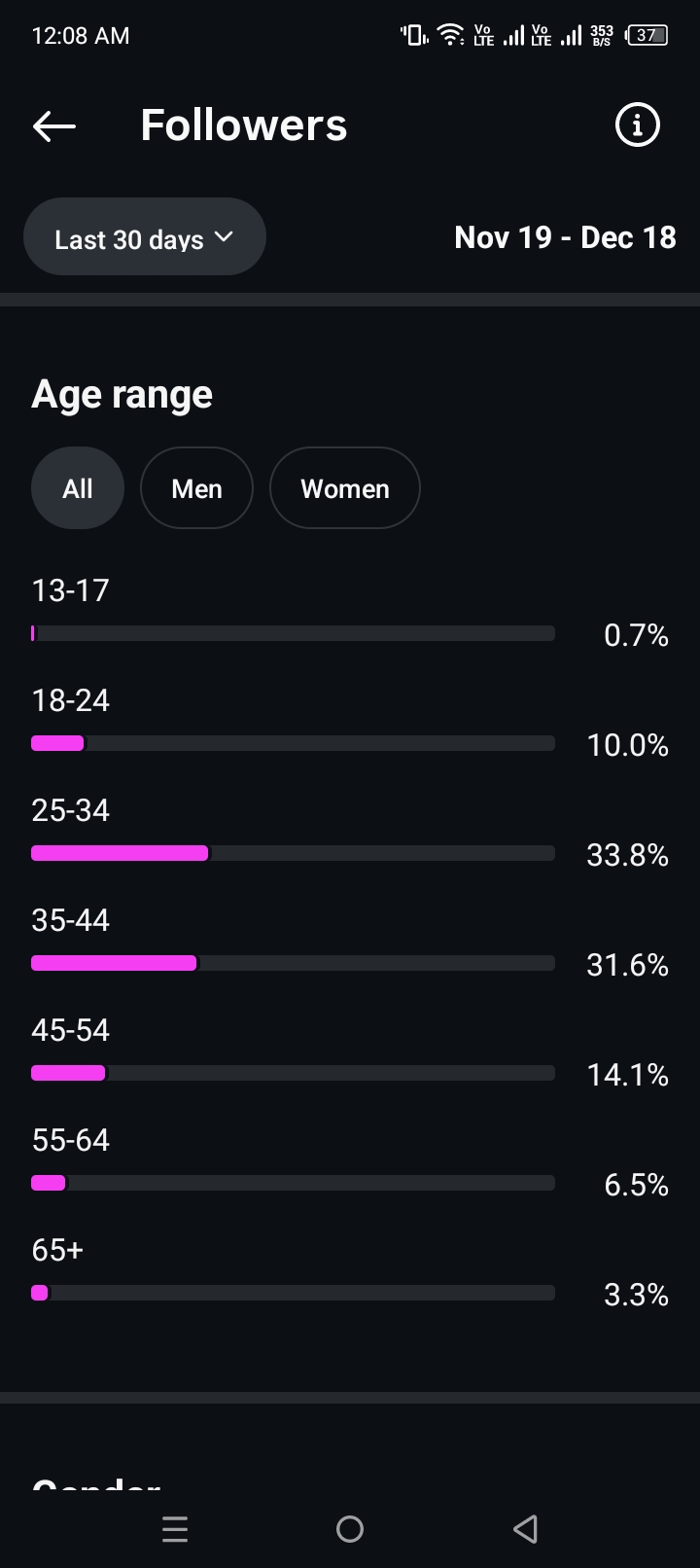Image resolution: width=700 pixels, height=1568 pixels.
Task: Tap the battery status icon
Action: (647, 36)
